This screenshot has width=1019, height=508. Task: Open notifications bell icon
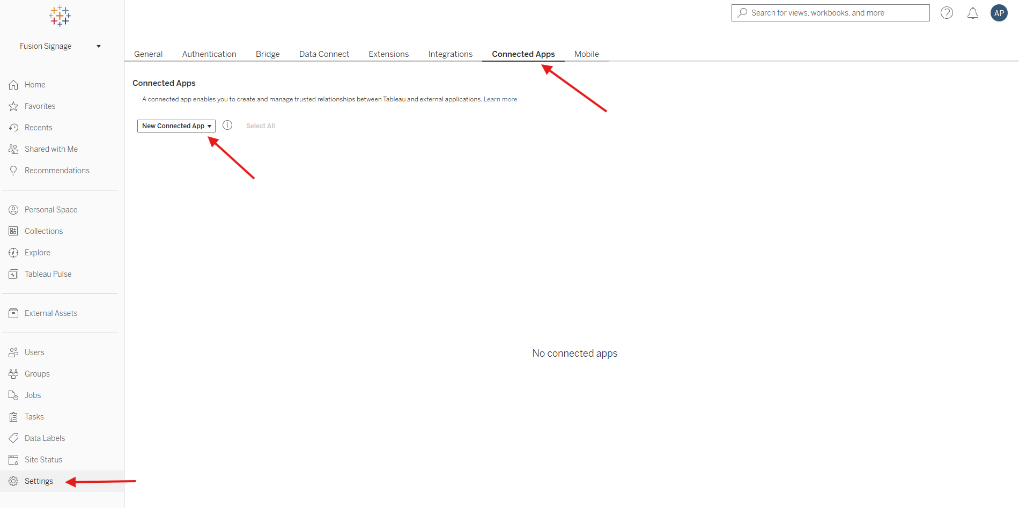point(973,13)
